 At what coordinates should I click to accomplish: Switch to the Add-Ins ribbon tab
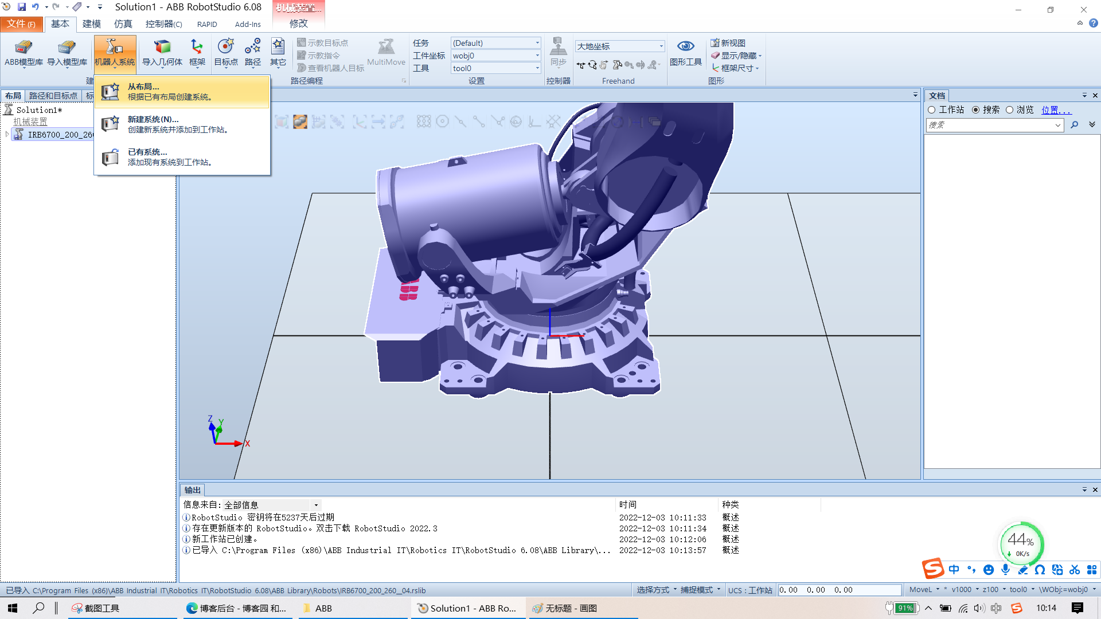(248, 24)
